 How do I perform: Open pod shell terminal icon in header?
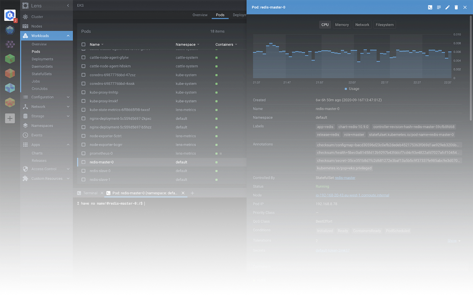click(430, 7)
